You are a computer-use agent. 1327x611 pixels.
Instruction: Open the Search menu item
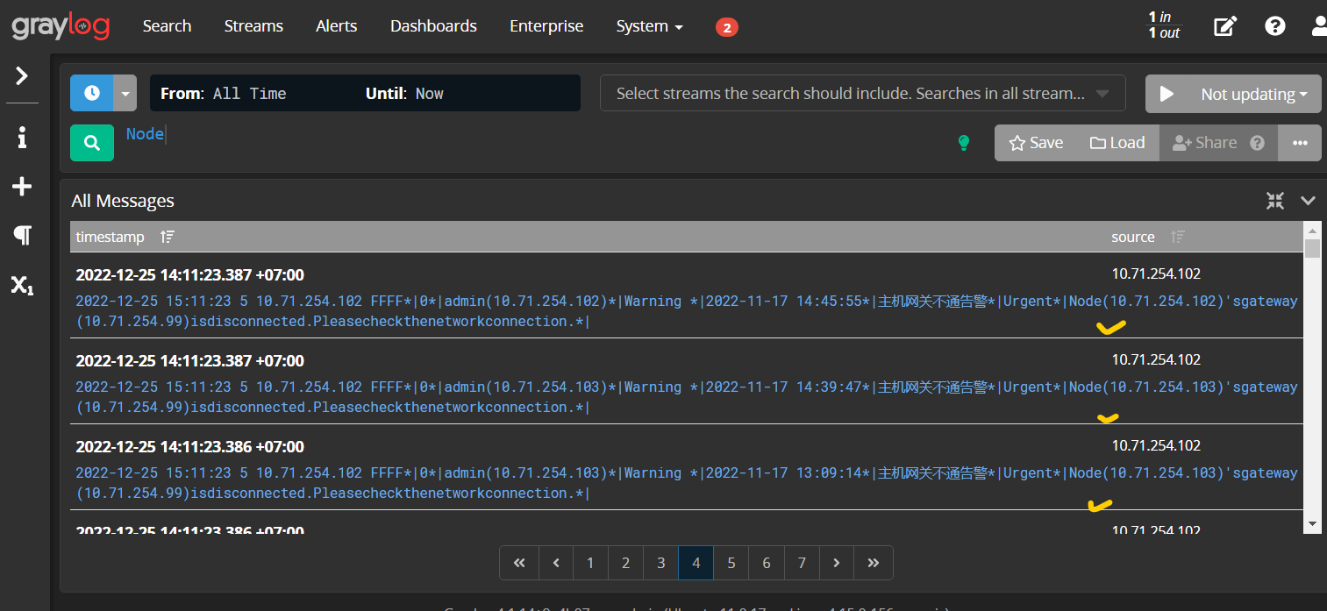click(x=167, y=26)
